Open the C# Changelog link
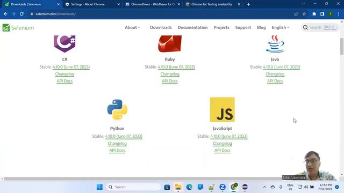344x193 pixels. click(x=64, y=74)
